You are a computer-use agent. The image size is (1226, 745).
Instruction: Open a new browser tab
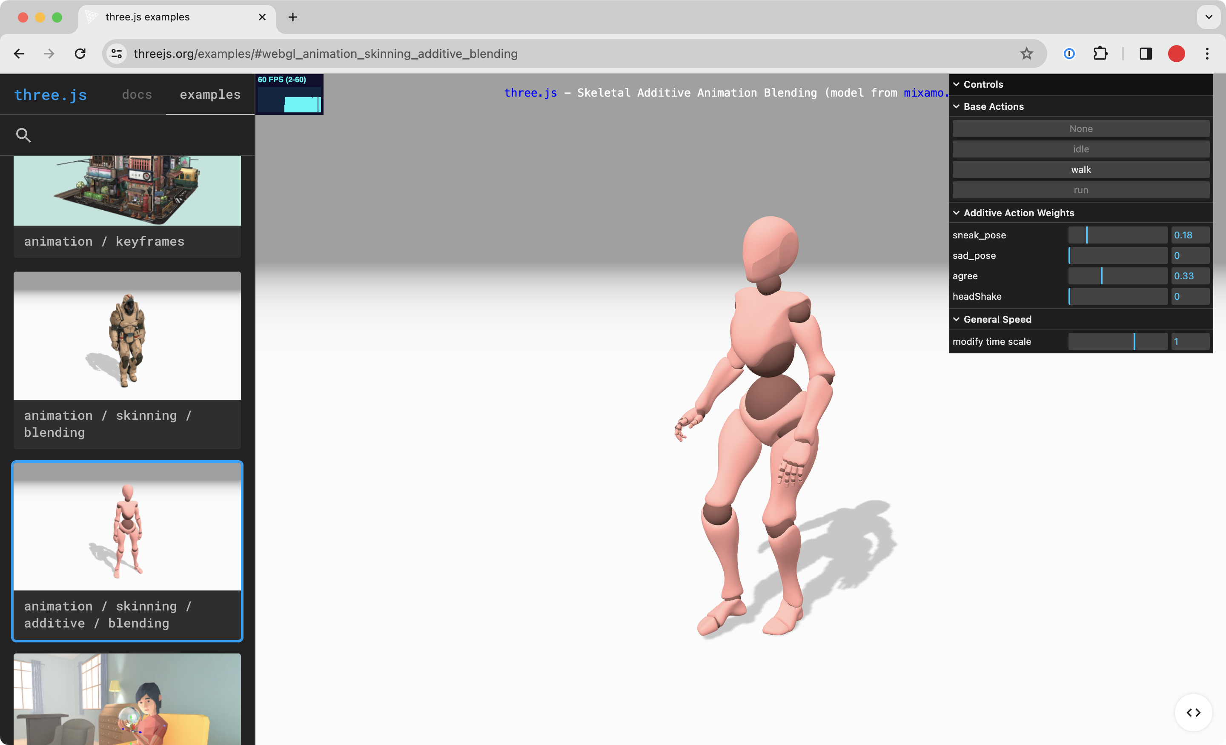pyautogui.click(x=292, y=17)
